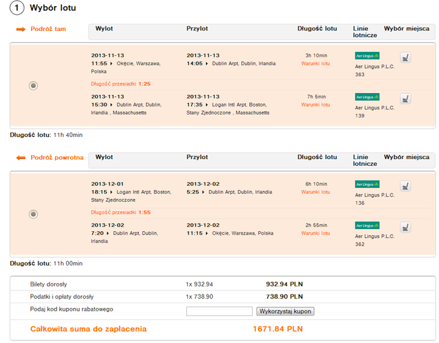Click layover text Długość przesiadki 1:25

point(121,84)
